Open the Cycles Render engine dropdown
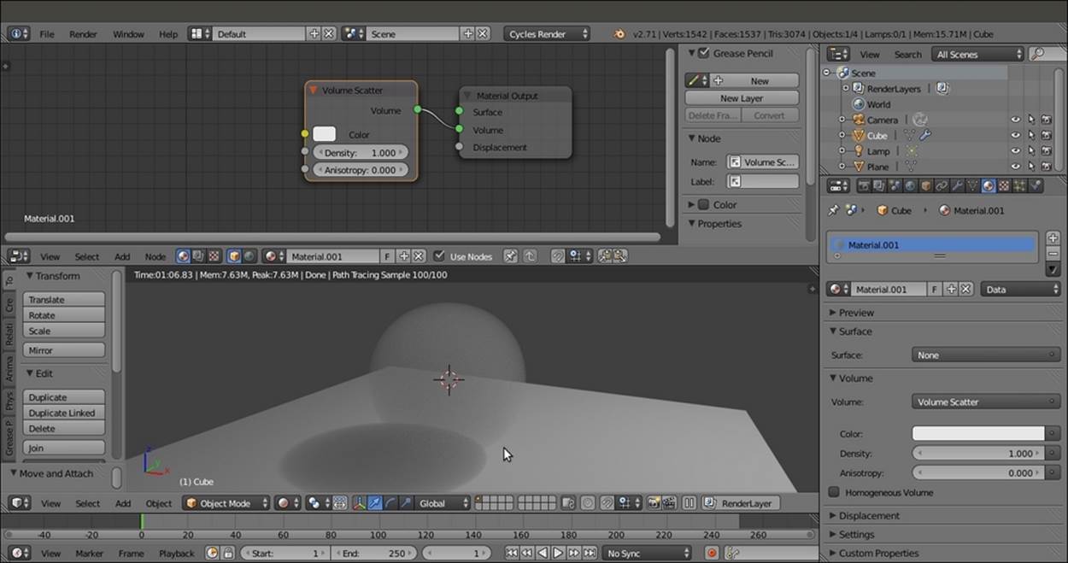Image resolution: width=1068 pixels, height=563 pixels. tap(548, 34)
